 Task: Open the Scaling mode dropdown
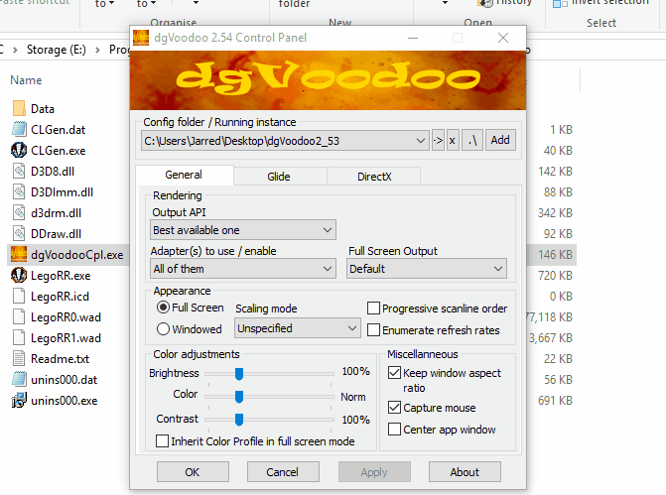tap(298, 328)
